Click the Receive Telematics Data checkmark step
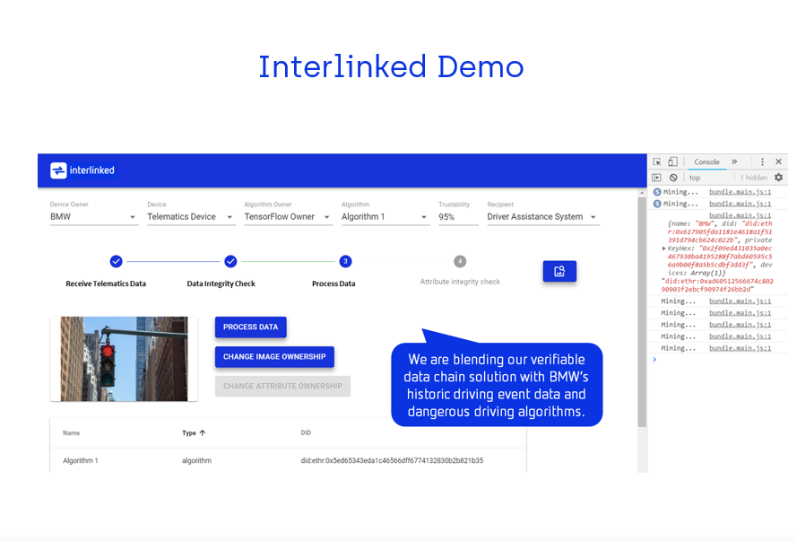This screenshot has width=797, height=541. coord(116,261)
